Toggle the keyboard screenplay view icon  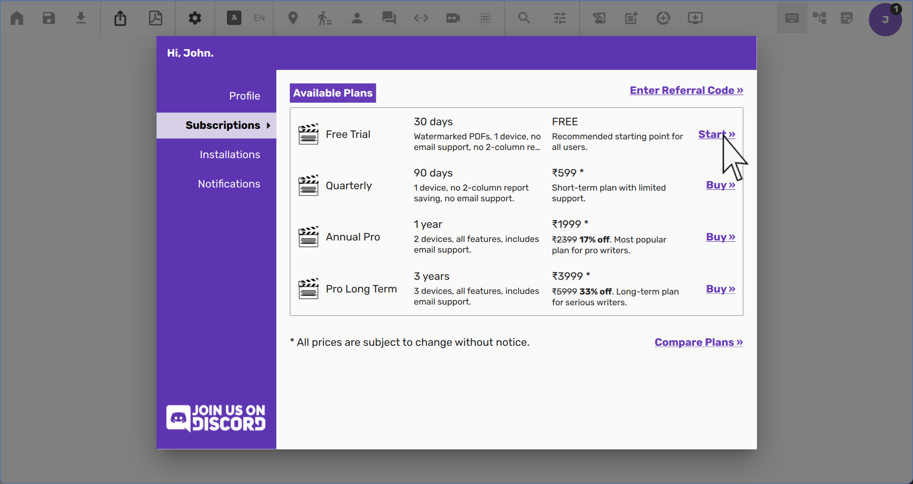pos(792,18)
